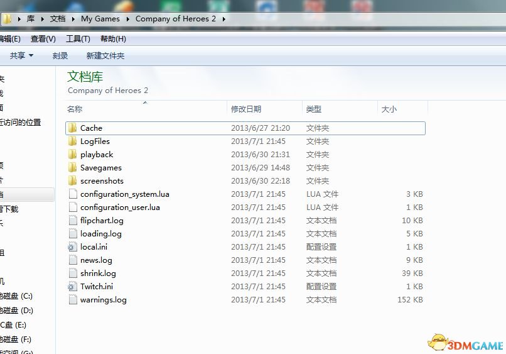Select the screenshots folder name
The image size is (506, 354).
(x=102, y=180)
